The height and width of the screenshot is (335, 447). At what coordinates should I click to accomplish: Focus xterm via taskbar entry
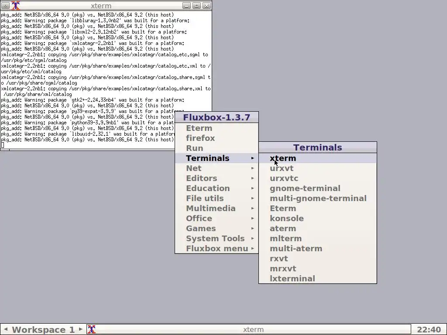tap(248, 329)
